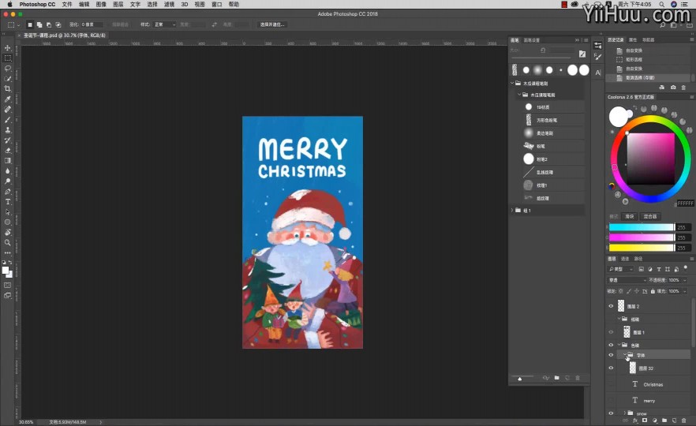
Task: Switch to the 路径 tab
Action: pyautogui.click(x=638, y=259)
